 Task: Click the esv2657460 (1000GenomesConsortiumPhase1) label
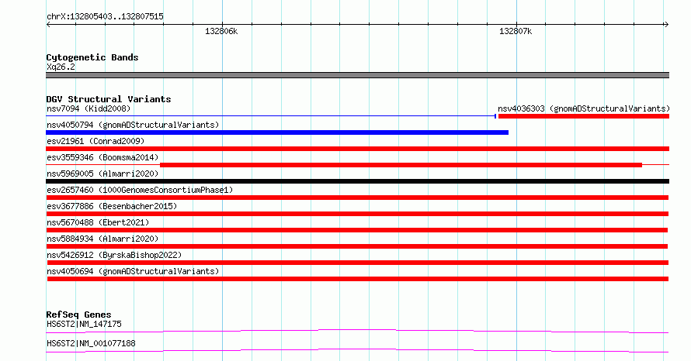(x=140, y=190)
